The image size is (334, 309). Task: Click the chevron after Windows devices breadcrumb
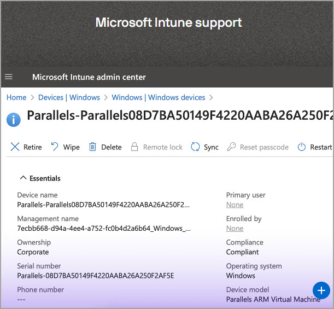[211, 97]
